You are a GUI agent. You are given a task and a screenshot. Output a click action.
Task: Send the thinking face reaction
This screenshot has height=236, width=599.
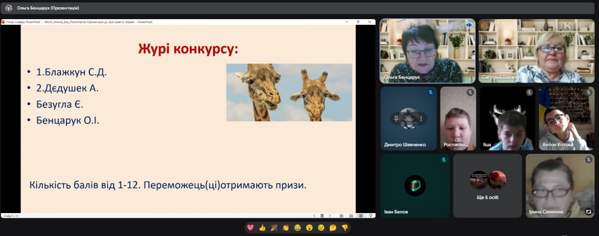(x=333, y=228)
